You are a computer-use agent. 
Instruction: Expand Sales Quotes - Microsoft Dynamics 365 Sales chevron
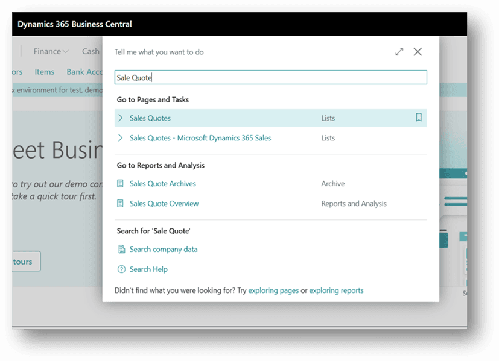click(121, 138)
